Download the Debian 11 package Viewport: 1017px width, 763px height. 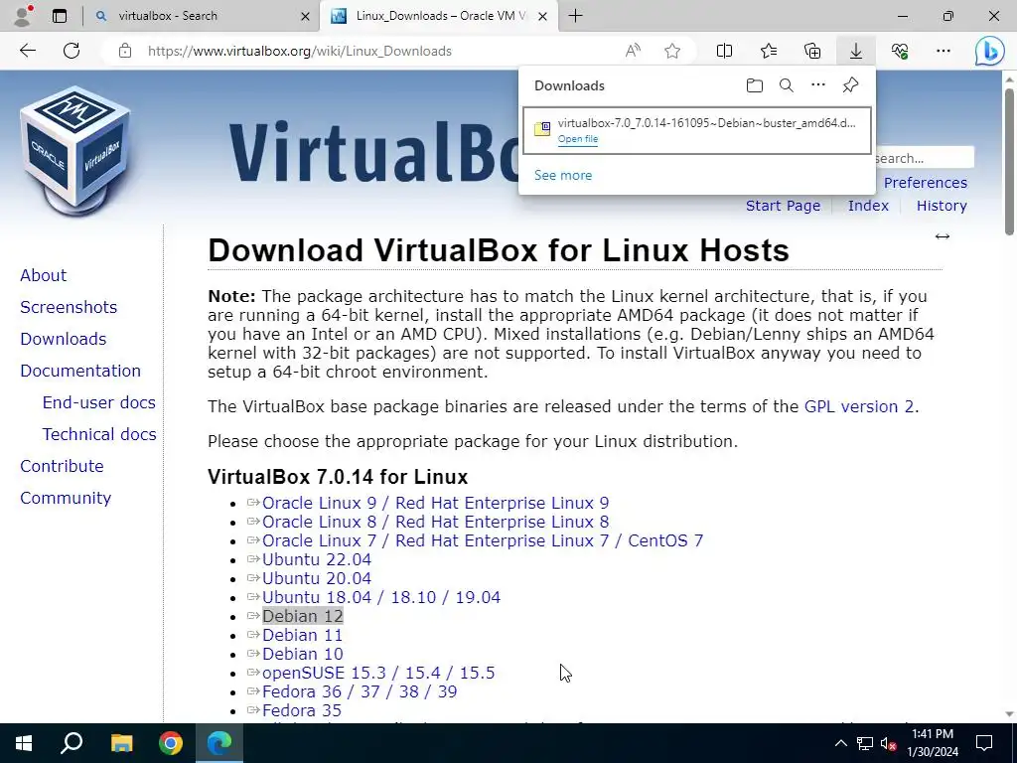pyautogui.click(x=302, y=635)
